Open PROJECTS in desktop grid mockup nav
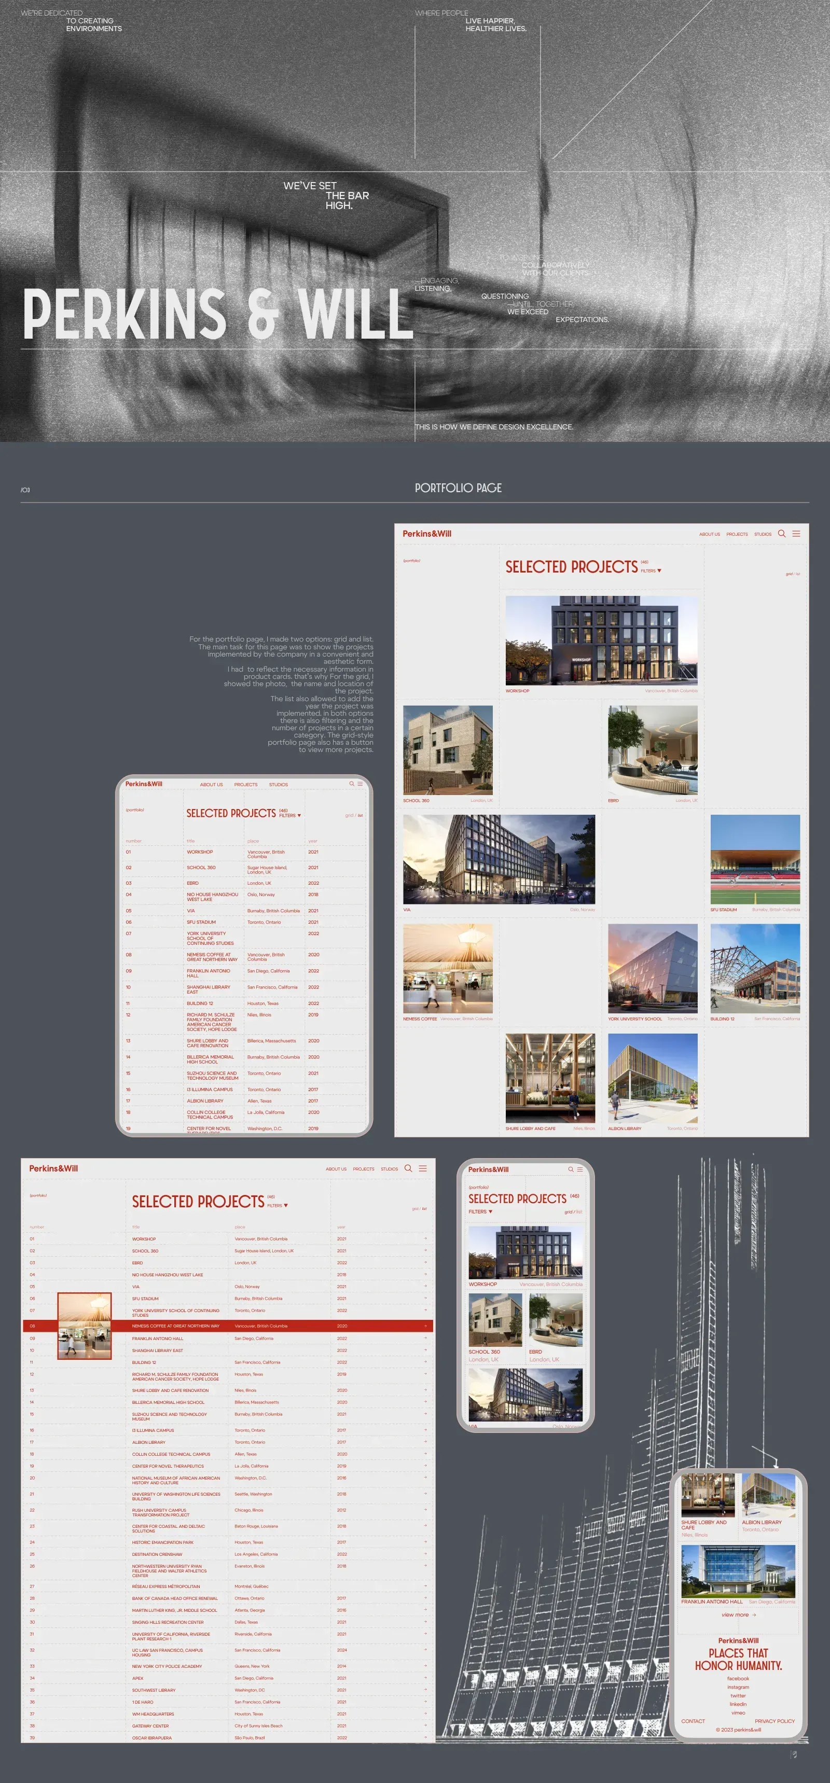 click(737, 534)
